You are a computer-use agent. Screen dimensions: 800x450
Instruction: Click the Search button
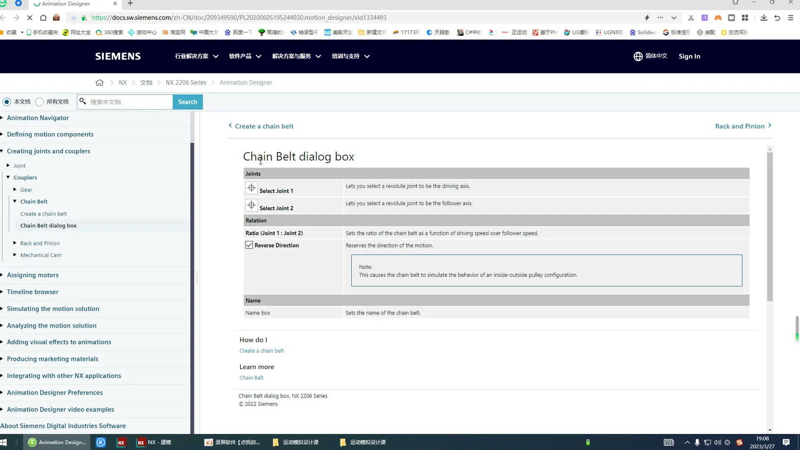187,102
